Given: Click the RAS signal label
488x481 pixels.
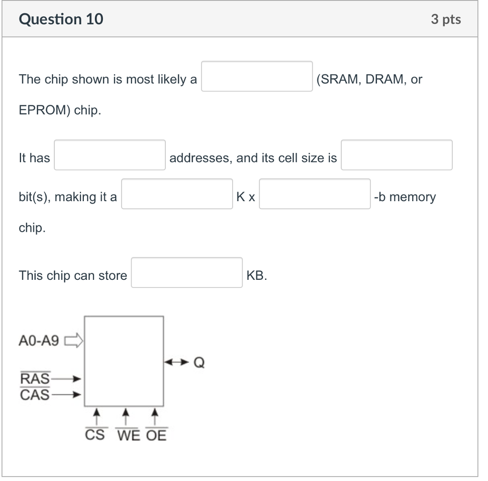Looking at the screenshot, I should click(x=34, y=379).
